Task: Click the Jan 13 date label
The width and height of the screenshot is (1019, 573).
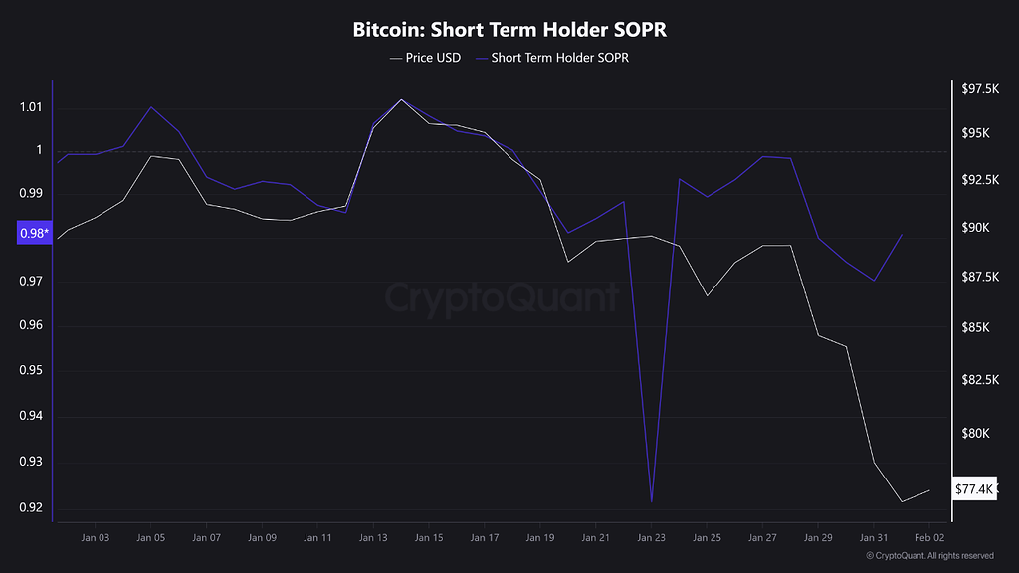Action: (373, 538)
